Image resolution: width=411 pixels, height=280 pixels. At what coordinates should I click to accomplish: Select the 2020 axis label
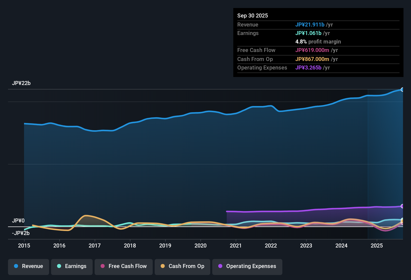click(200, 246)
